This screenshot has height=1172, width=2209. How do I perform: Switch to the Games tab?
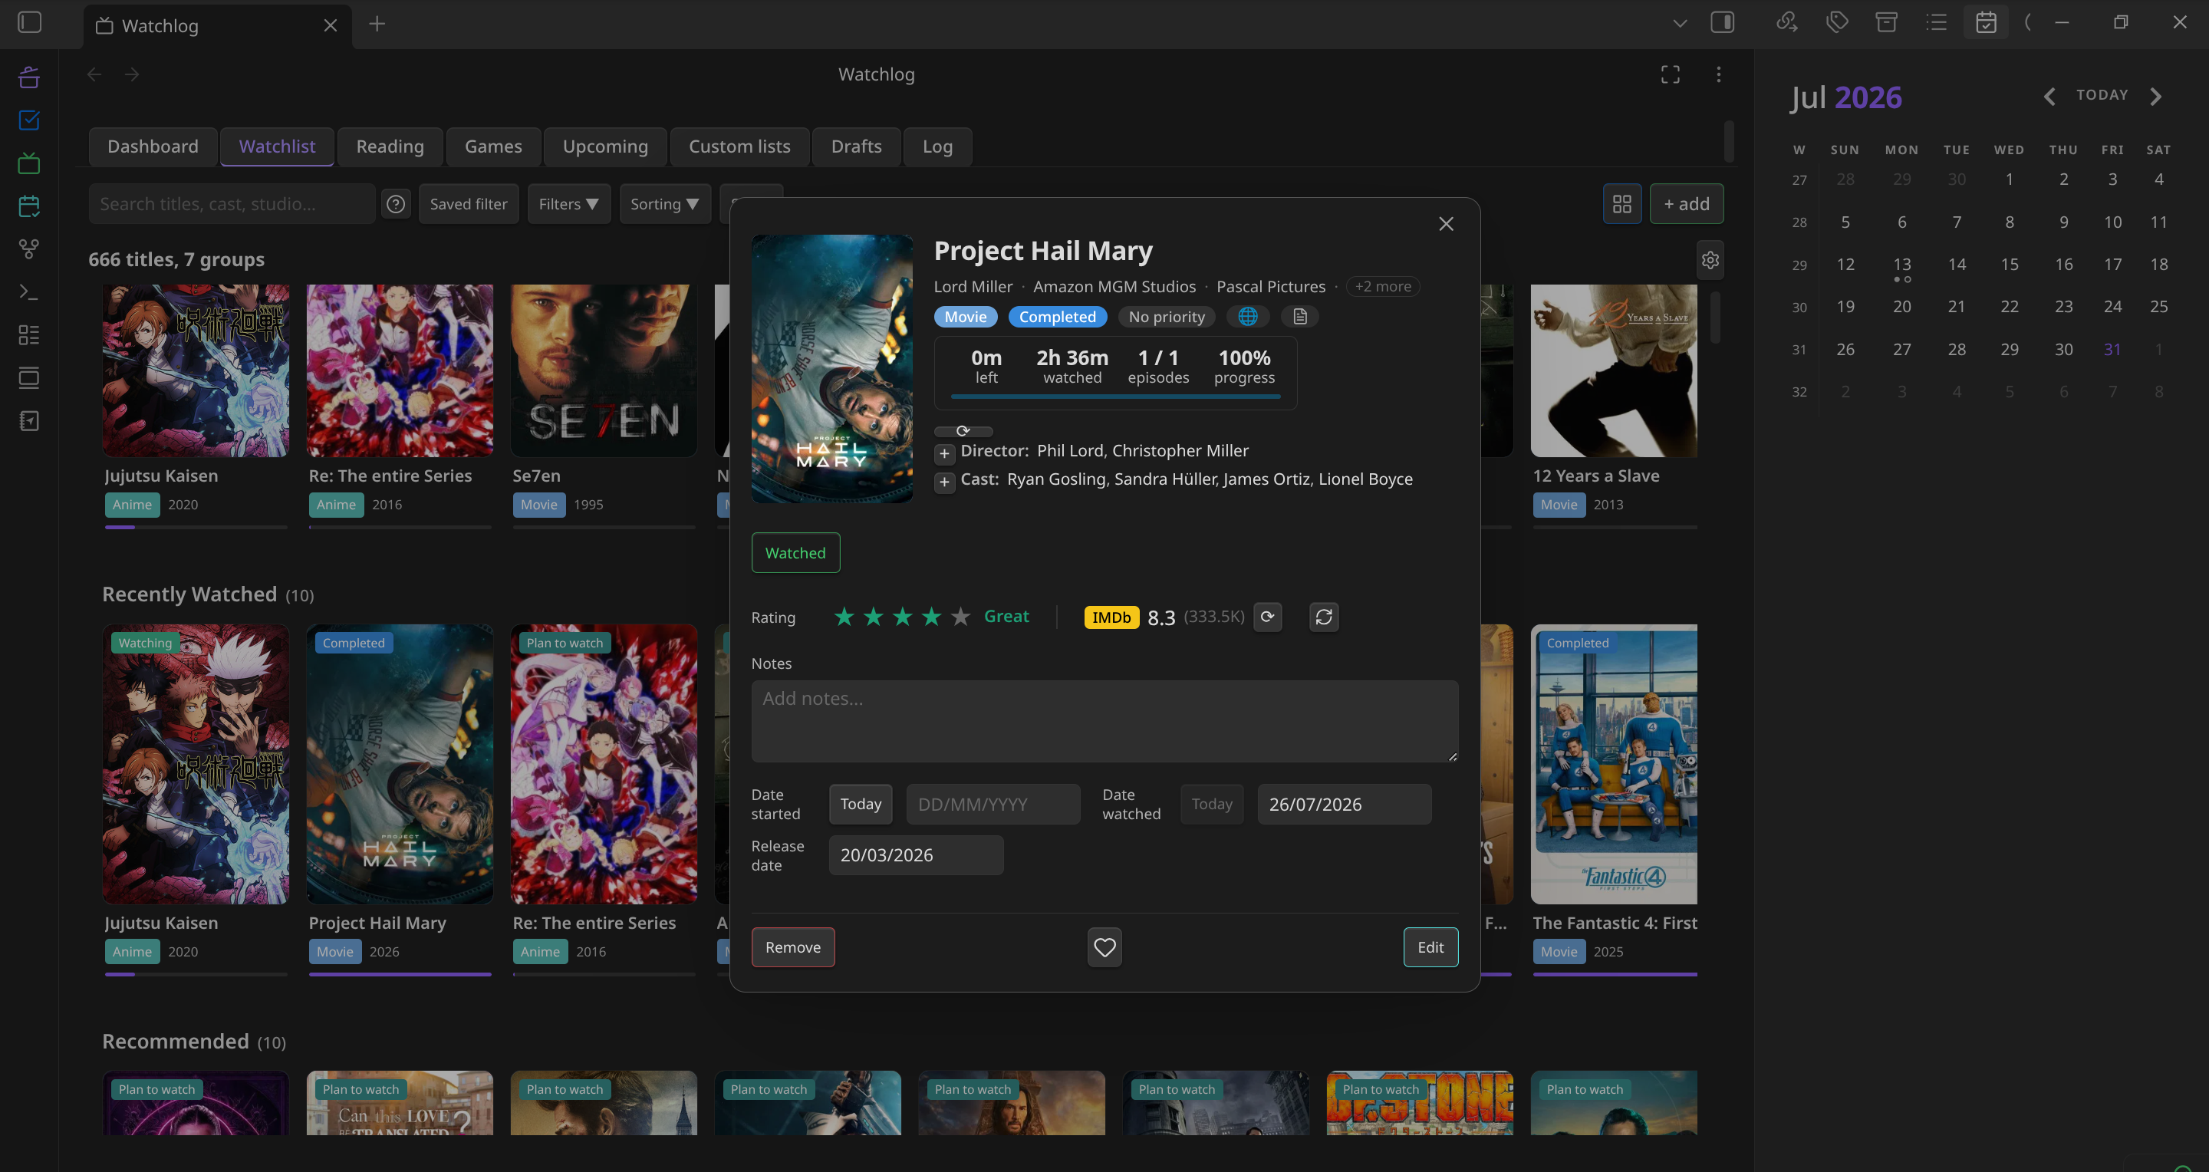tap(493, 146)
